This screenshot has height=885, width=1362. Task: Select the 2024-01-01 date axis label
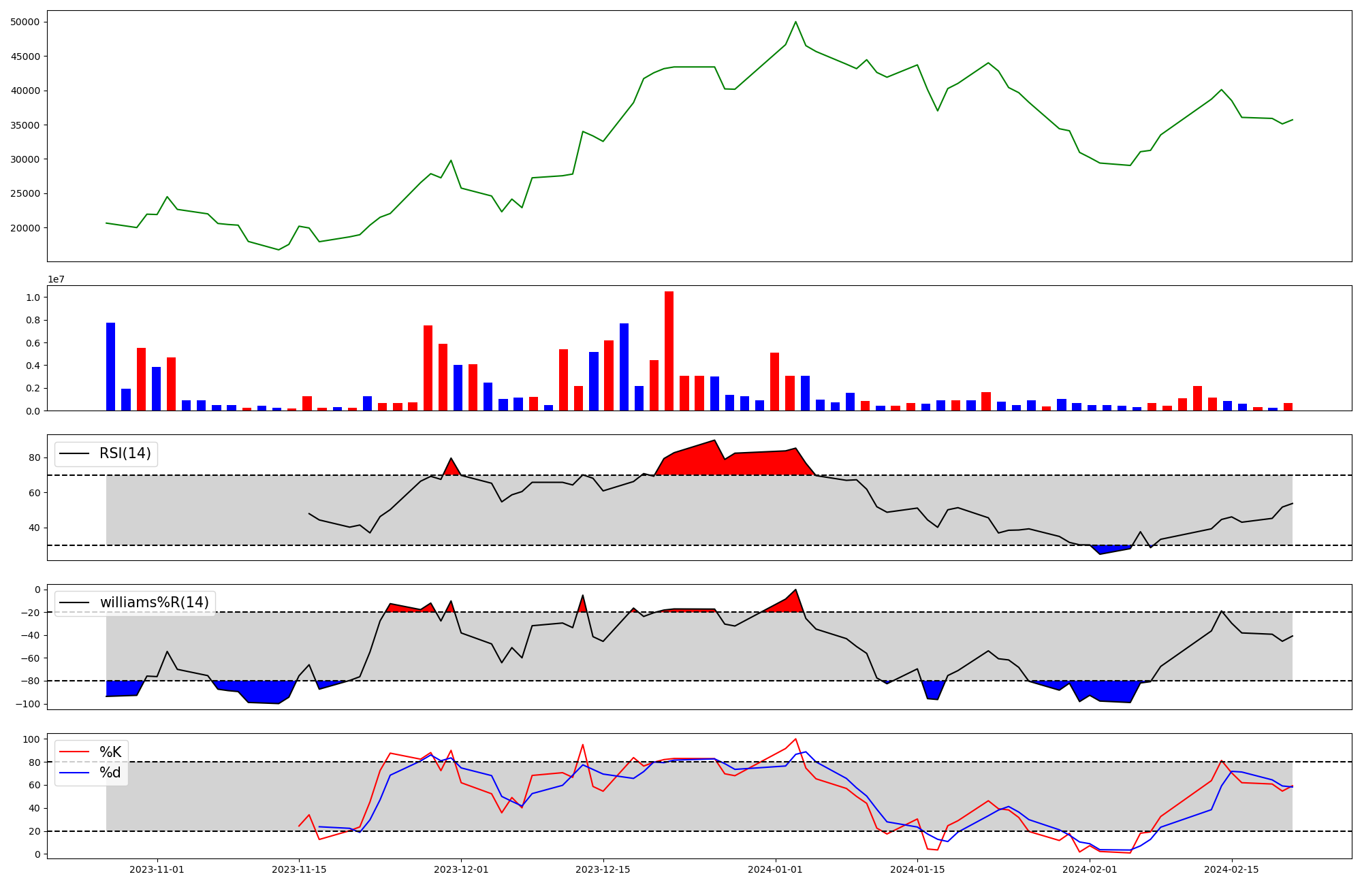(x=775, y=869)
